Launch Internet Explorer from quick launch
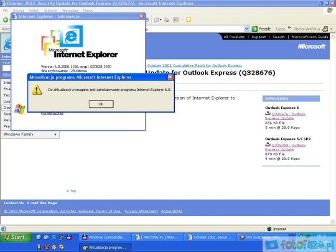 [x=54, y=237]
